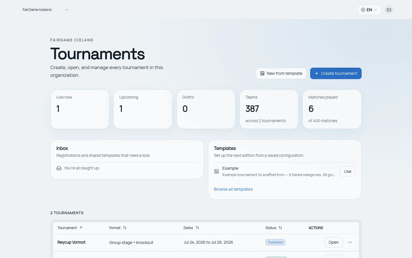Select the Teams 387 card
The height and width of the screenshot is (258, 412).
(269, 109)
